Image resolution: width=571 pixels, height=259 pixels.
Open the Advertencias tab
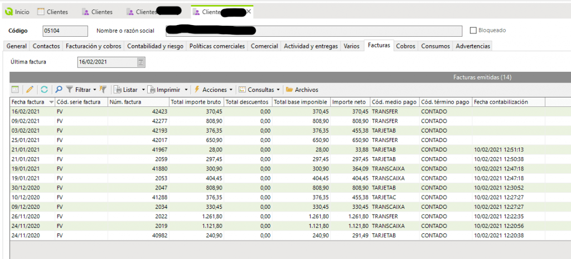pyautogui.click(x=473, y=46)
